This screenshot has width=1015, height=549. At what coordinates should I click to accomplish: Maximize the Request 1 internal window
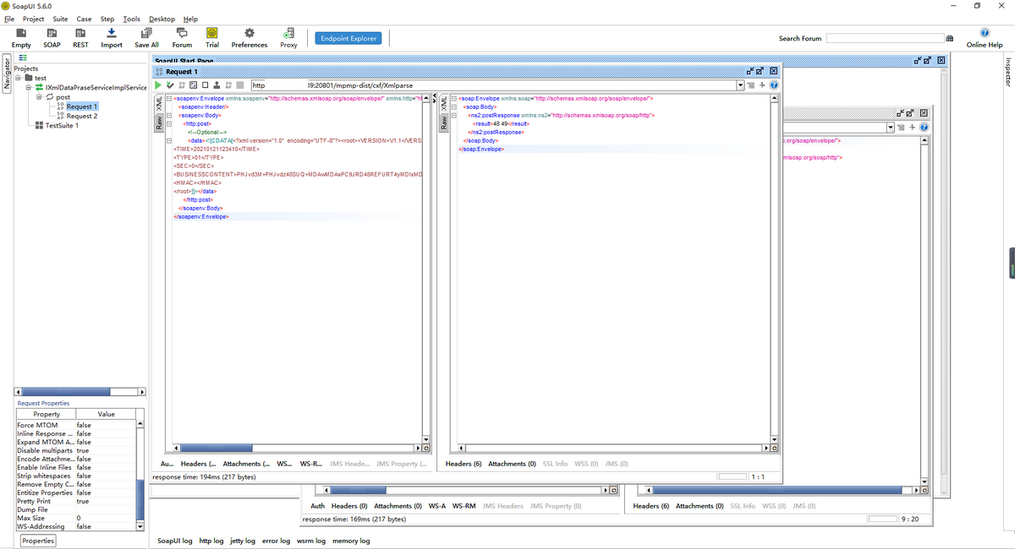click(x=759, y=72)
